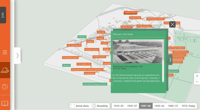200x110 pixels.
Task: Open the information icon in the sidebar
Action: point(3,15)
